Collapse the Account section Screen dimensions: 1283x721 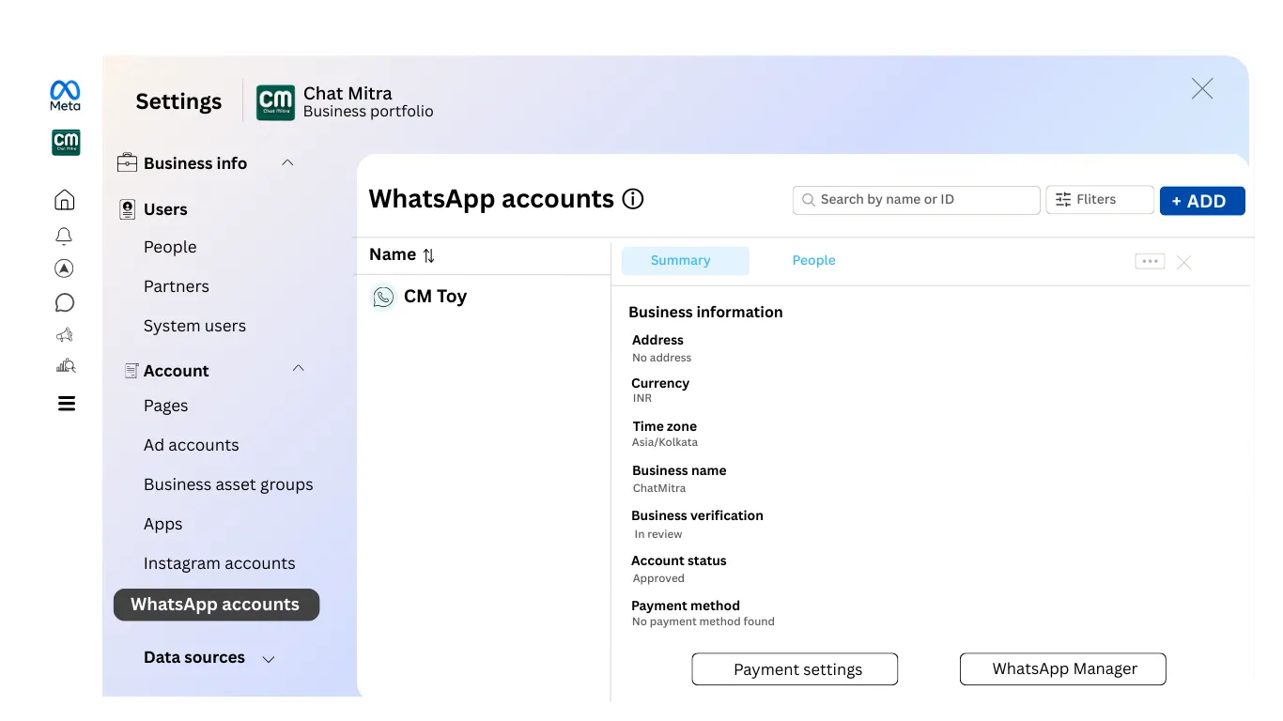pos(298,368)
